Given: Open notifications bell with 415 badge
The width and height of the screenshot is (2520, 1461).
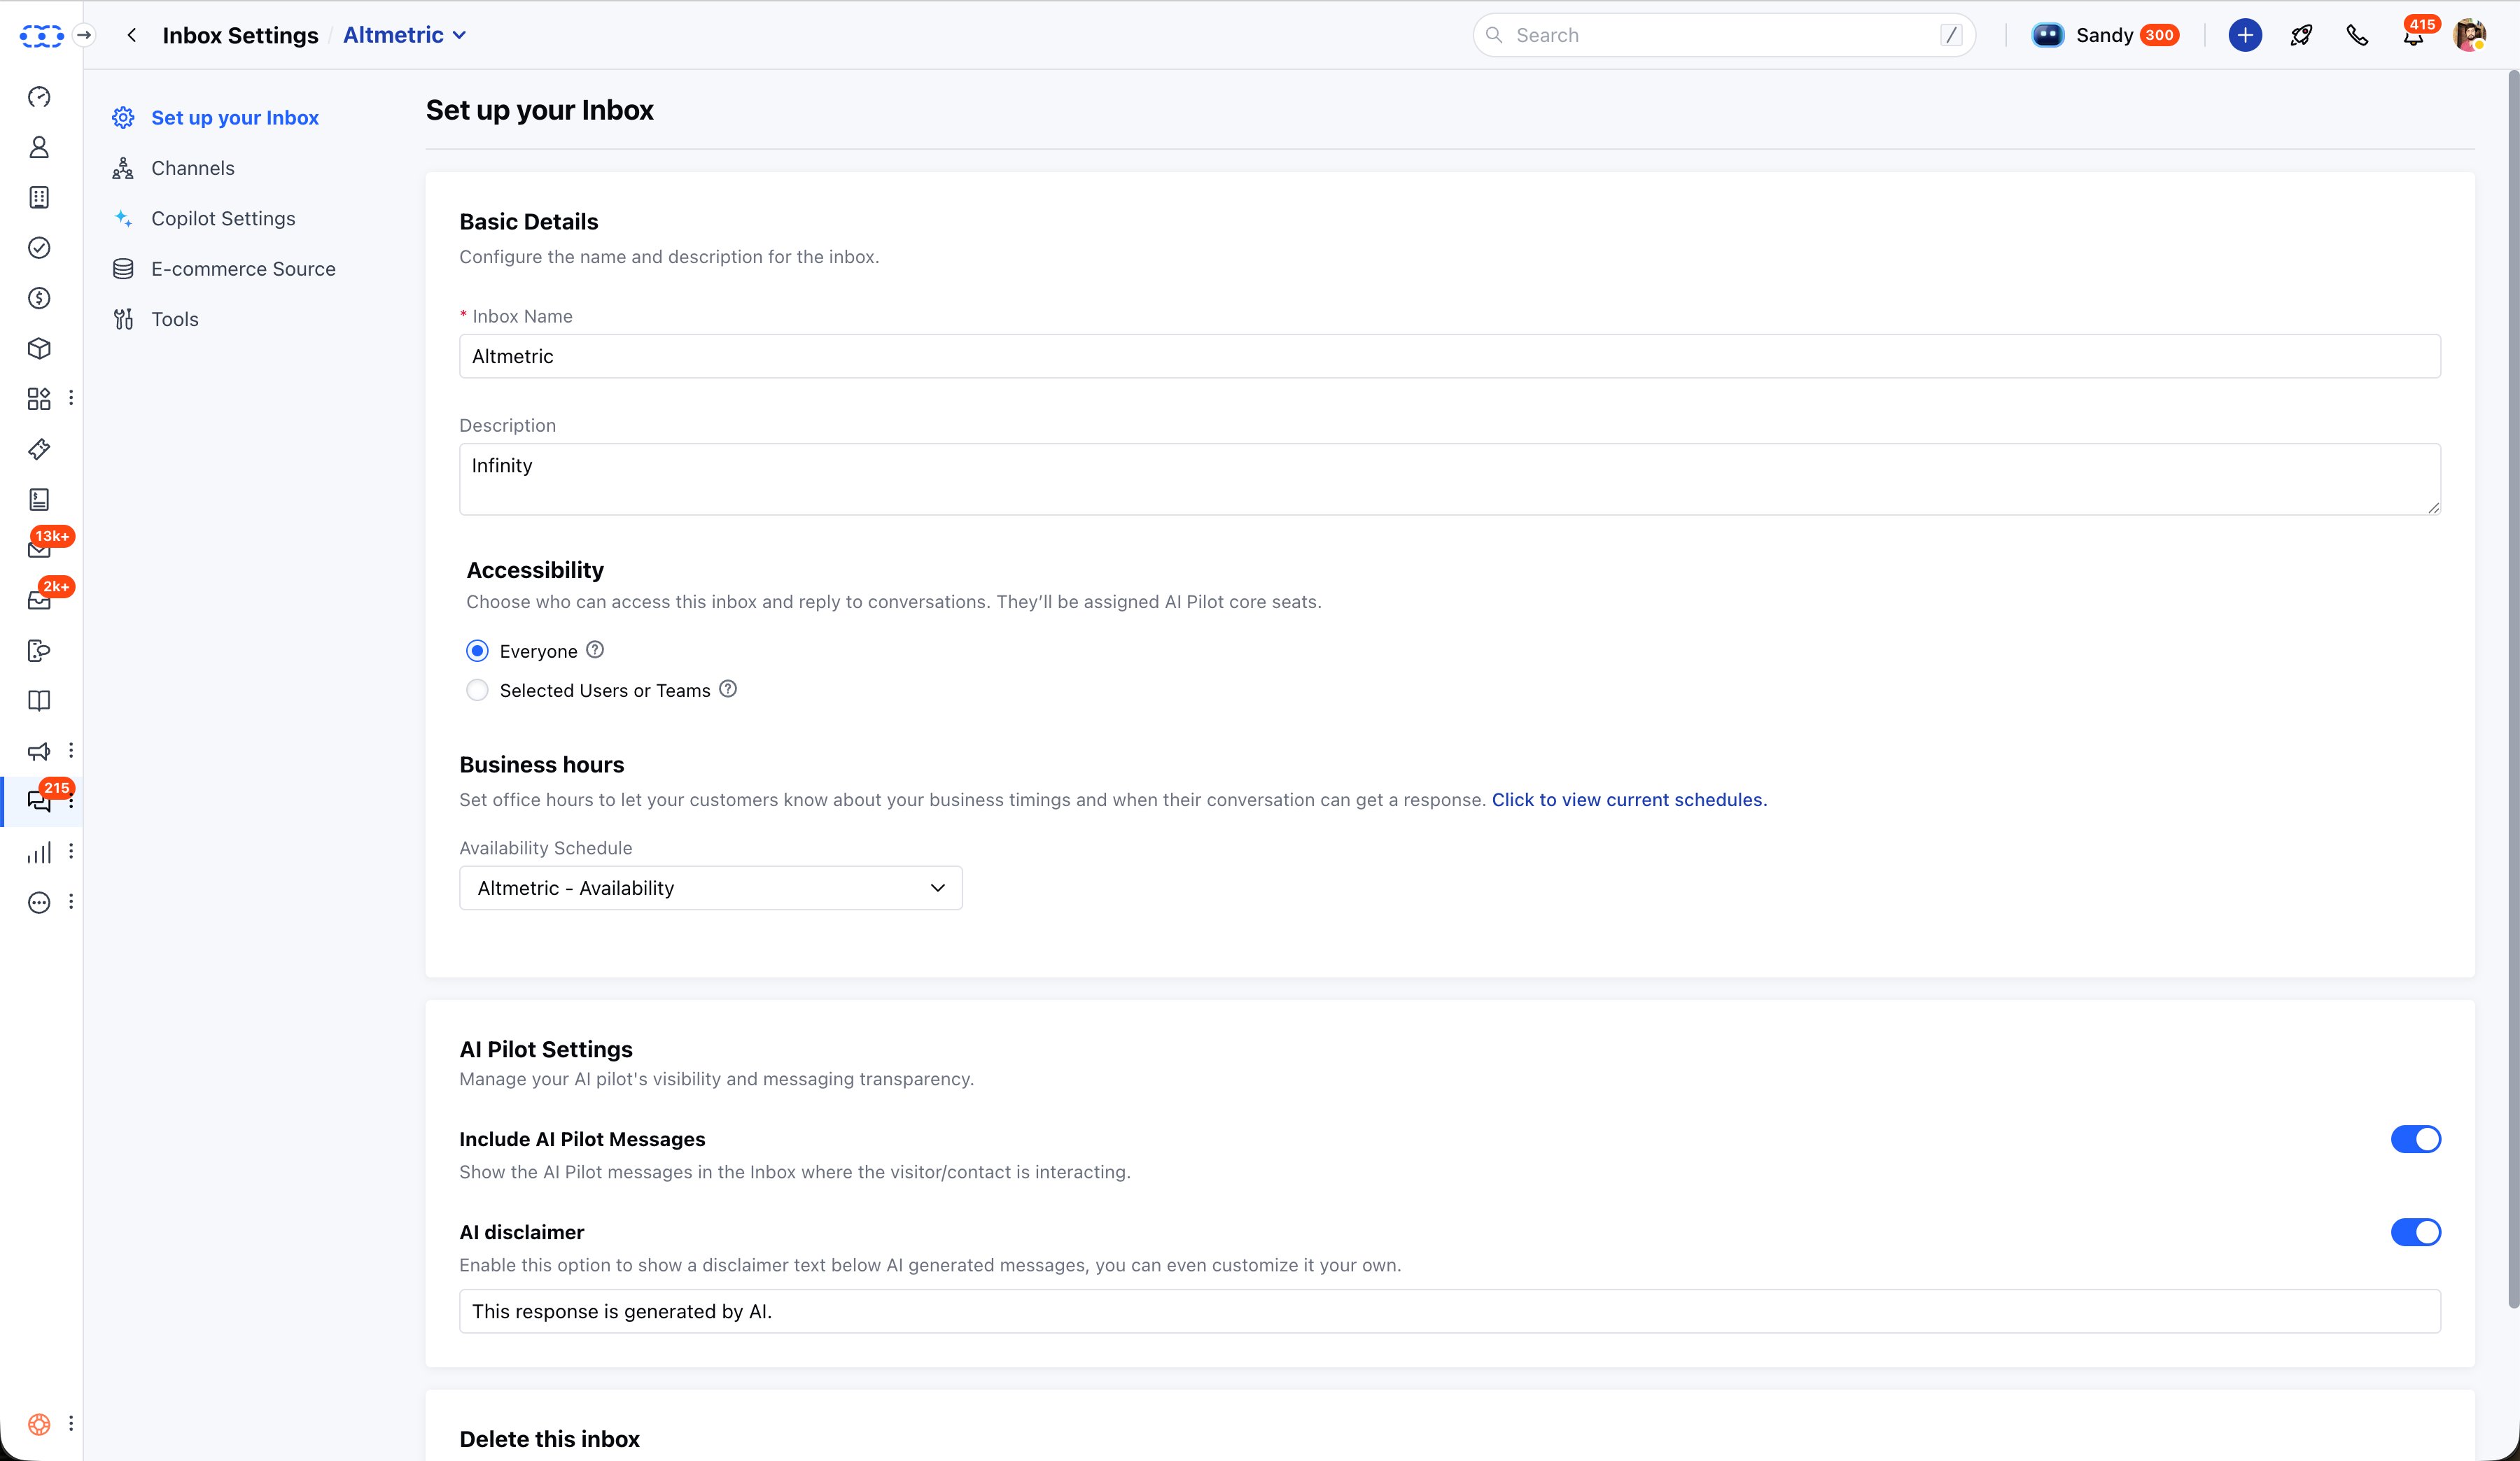Looking at the screenshot, I should [x=2413, y=35].
